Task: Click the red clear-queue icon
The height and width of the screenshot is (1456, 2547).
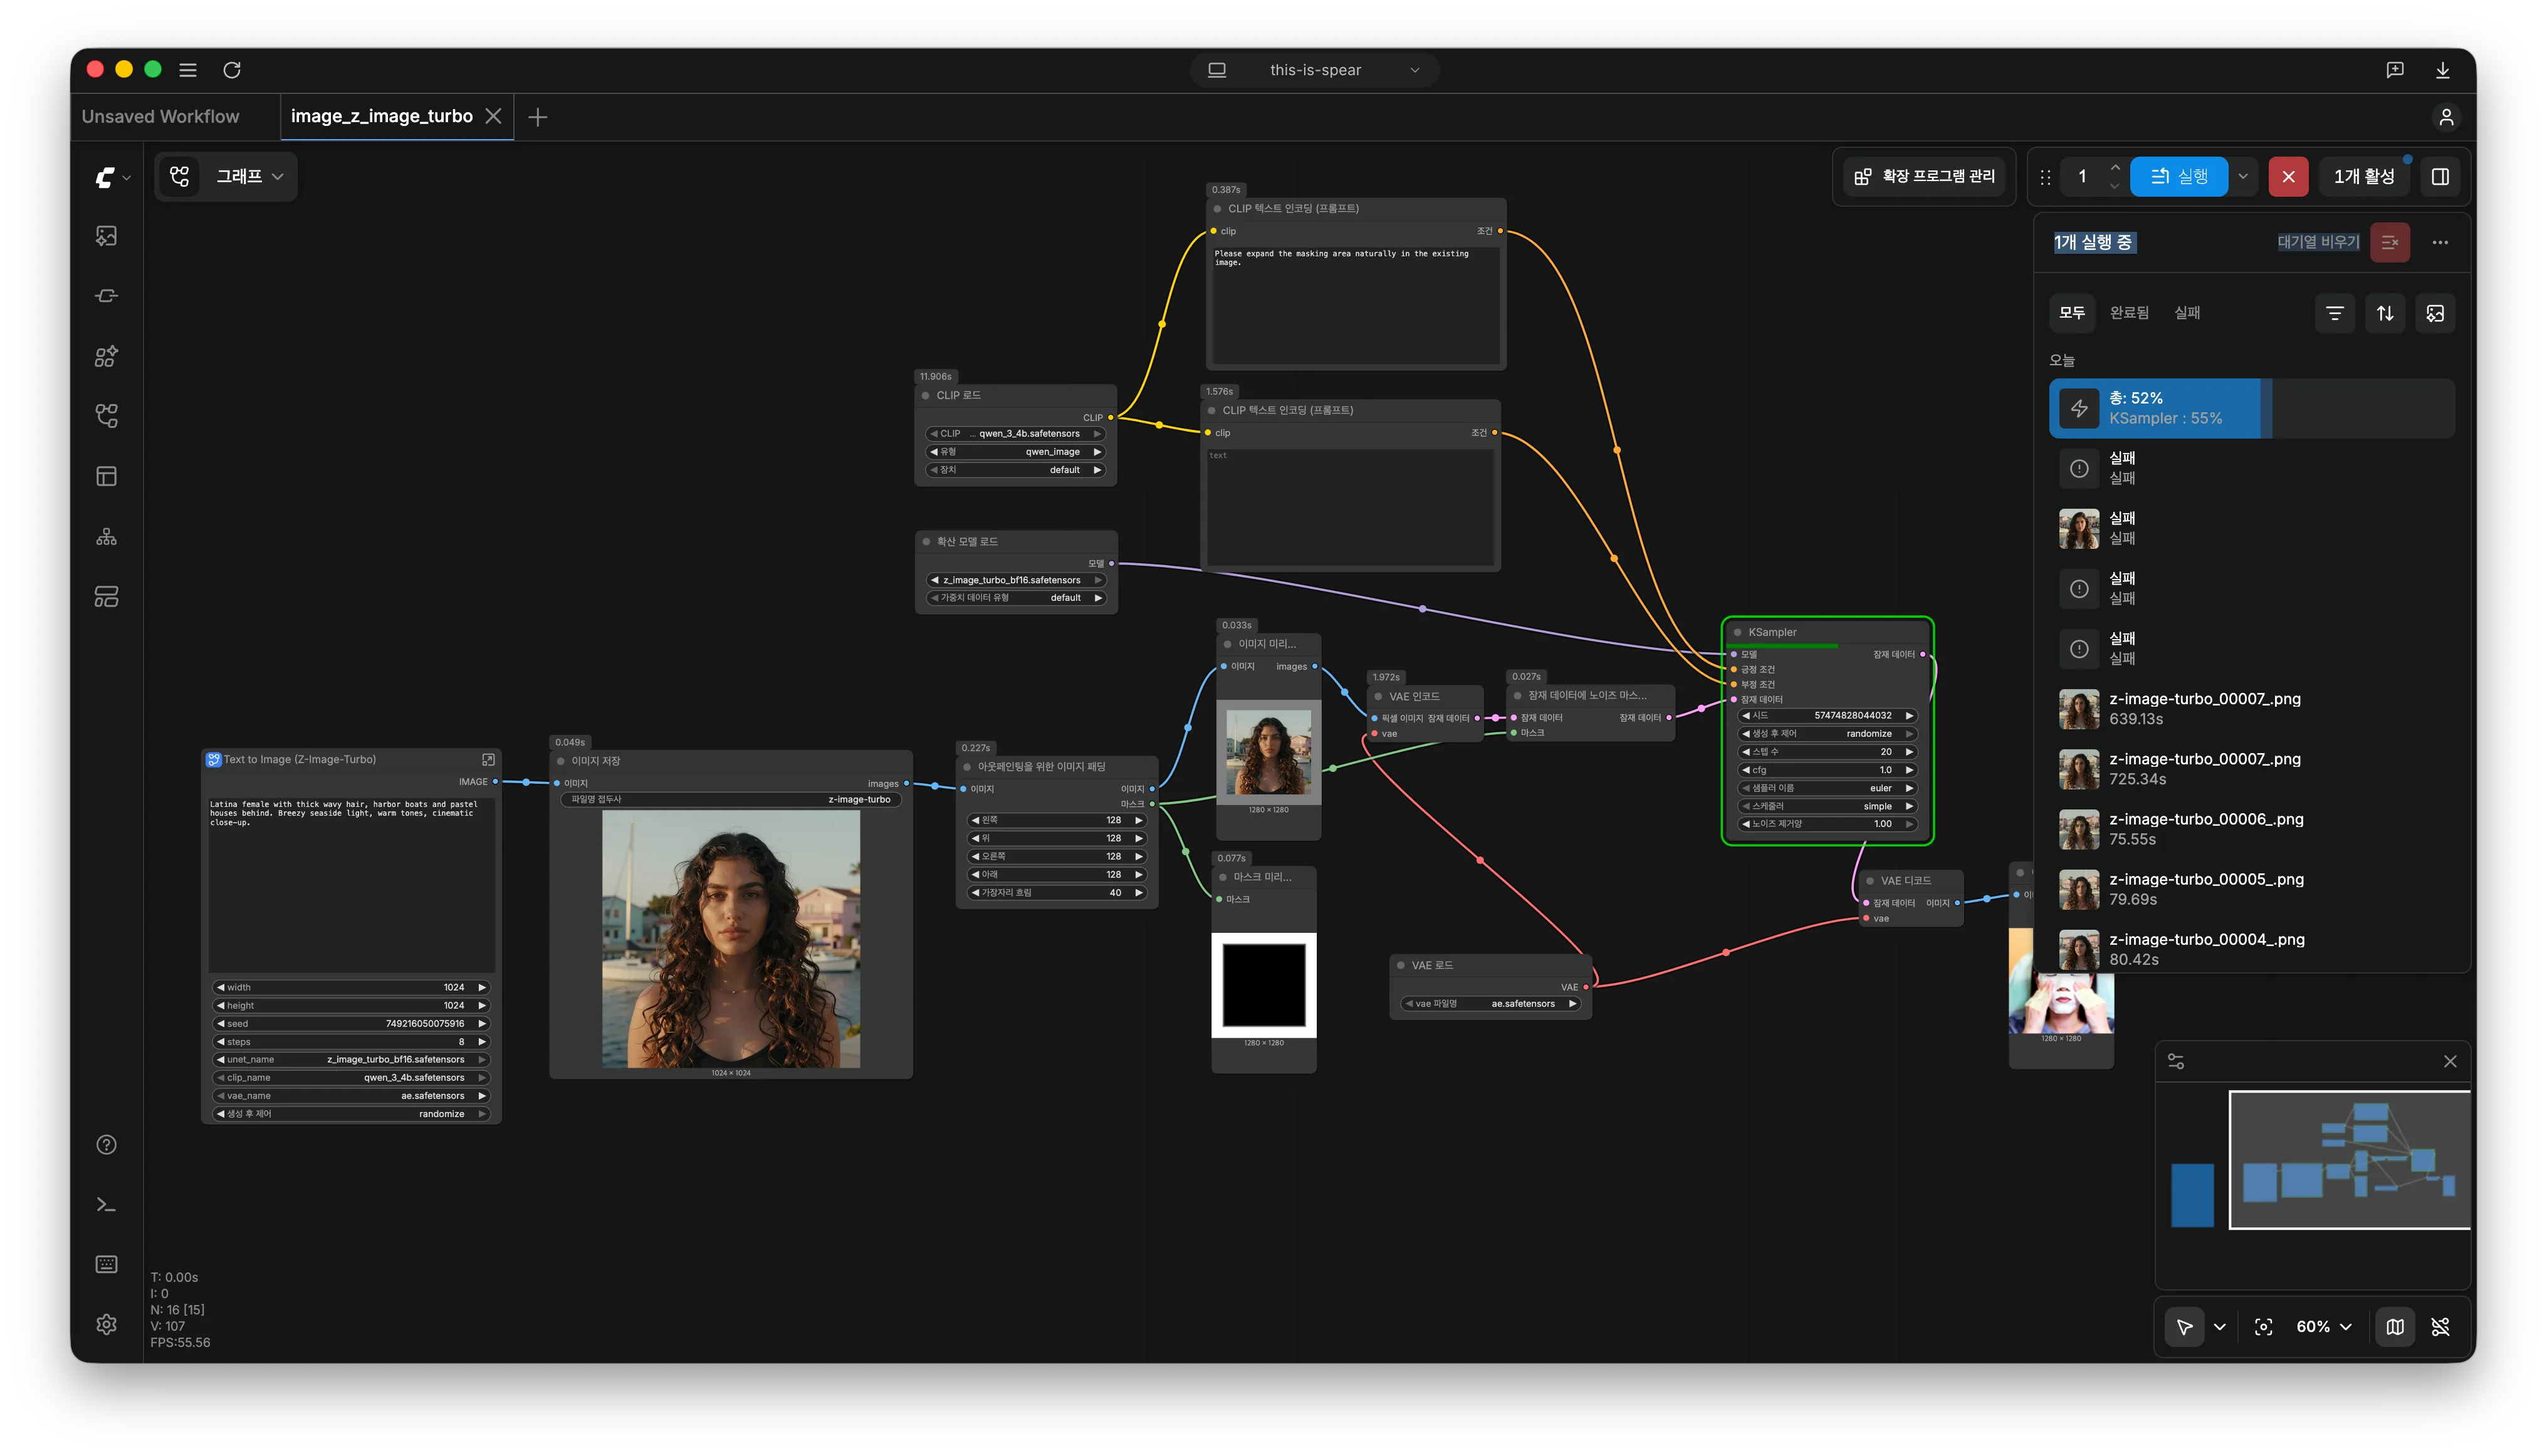Action: (x=2389, y=242)
